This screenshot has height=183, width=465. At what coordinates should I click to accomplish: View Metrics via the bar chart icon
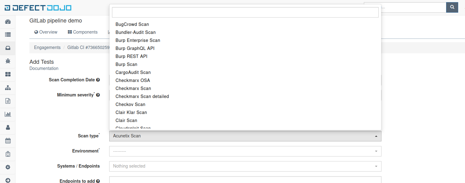(x=7, y=114)
